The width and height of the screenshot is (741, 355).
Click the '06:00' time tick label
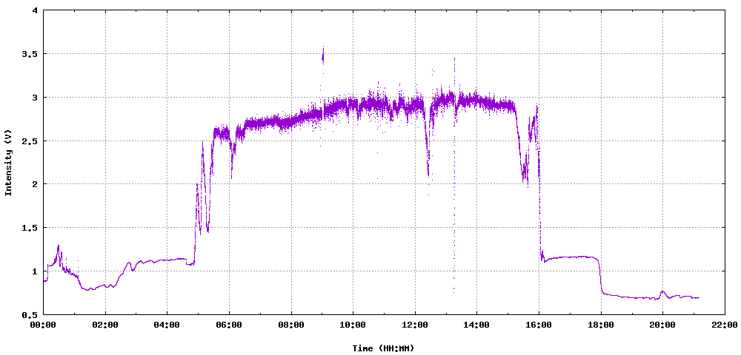229,325
